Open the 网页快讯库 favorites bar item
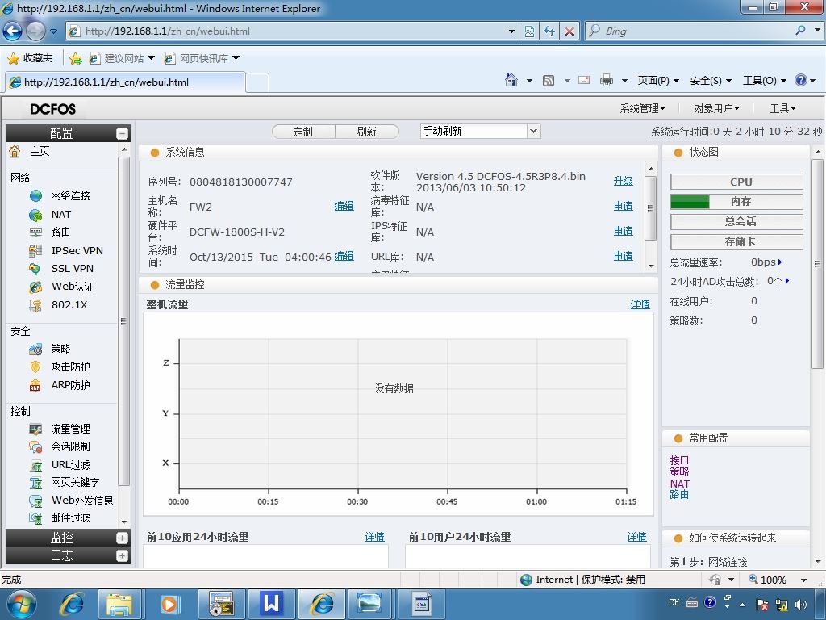This screenshot has width=826, height=620. click(x=202, y=58)
